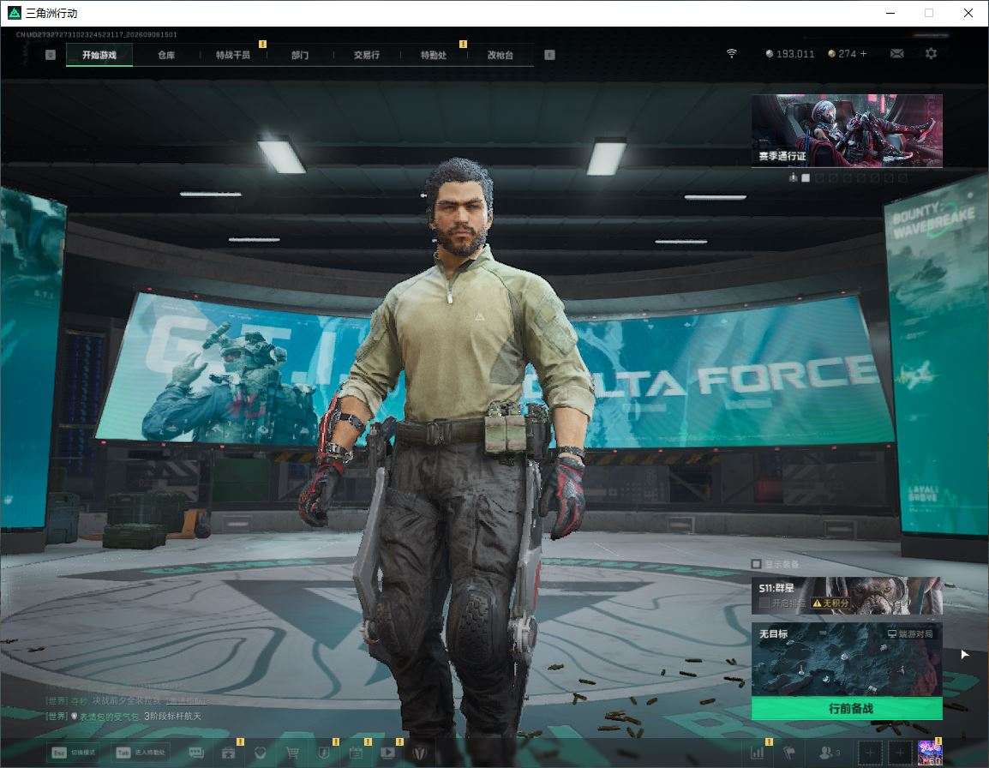Switch to the 交易行 tab
This screenshot has width=989, height=768.
[367, 55]
